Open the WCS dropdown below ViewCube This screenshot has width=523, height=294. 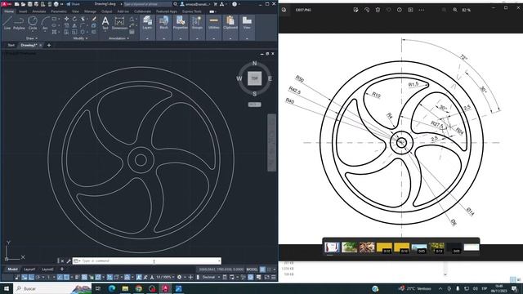point(254,105)
